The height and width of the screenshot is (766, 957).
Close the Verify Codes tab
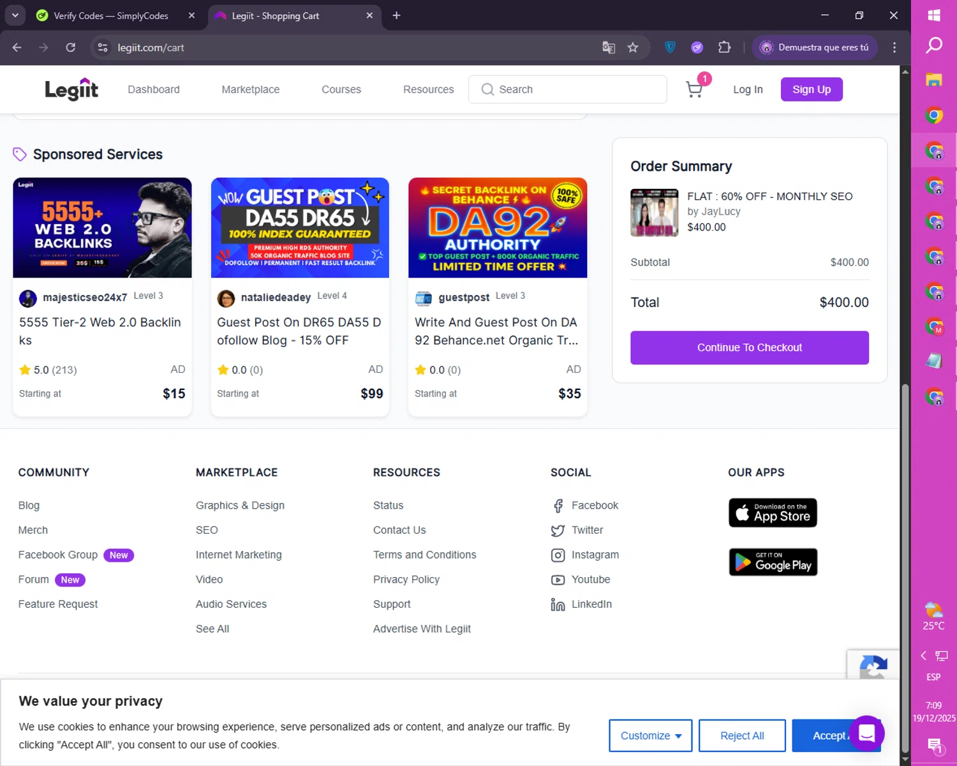point(191,15)
